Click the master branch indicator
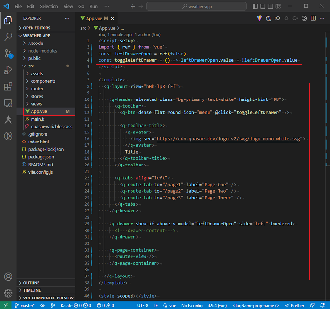Image resolution: width=330 pixels, height=309 pixels. click(x=24, y=305)
